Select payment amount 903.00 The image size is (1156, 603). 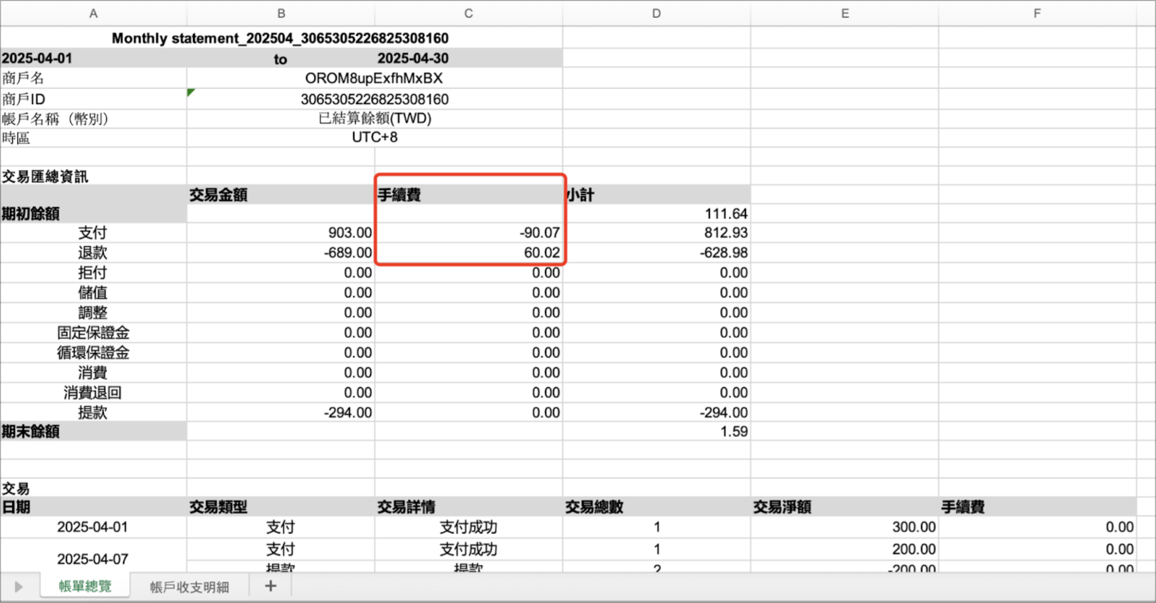click(x=281, y=233)
